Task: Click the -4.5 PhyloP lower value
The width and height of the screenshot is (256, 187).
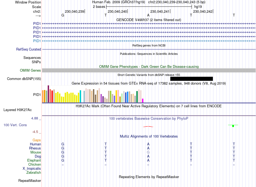Action: click(x=35, y=132)
